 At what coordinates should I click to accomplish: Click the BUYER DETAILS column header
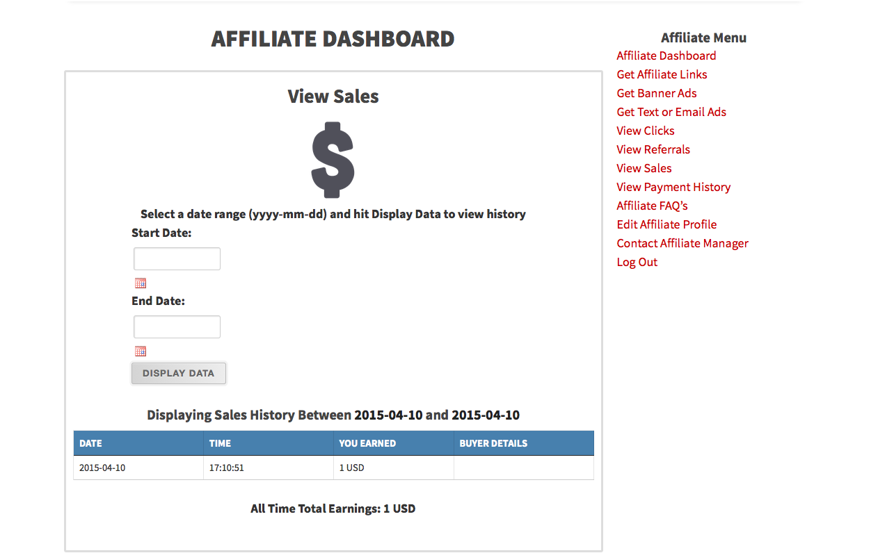pyautogui.click(x=524, y=443)
